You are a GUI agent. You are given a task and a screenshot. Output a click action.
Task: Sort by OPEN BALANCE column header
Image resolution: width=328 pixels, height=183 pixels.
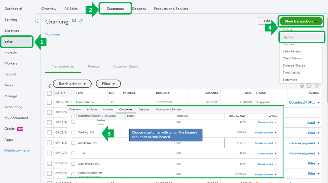click(x=237, y=116)
